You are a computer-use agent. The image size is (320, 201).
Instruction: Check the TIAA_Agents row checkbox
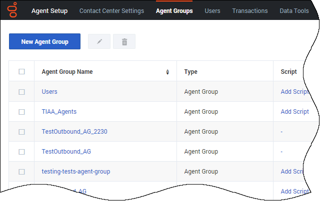(x=21, y=112)
